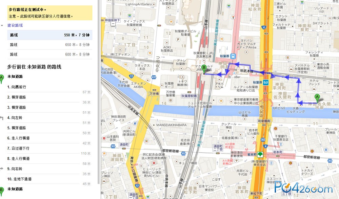
Task: Click step '1. 向西前行'
Action: [17, 87]
